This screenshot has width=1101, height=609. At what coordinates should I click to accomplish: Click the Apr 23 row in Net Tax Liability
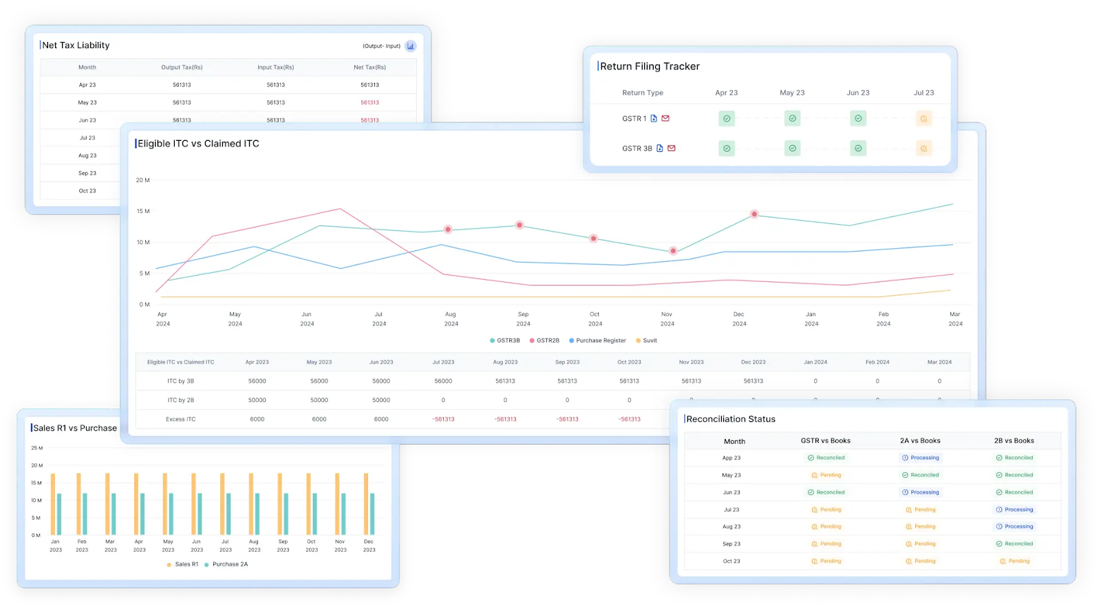228,85
